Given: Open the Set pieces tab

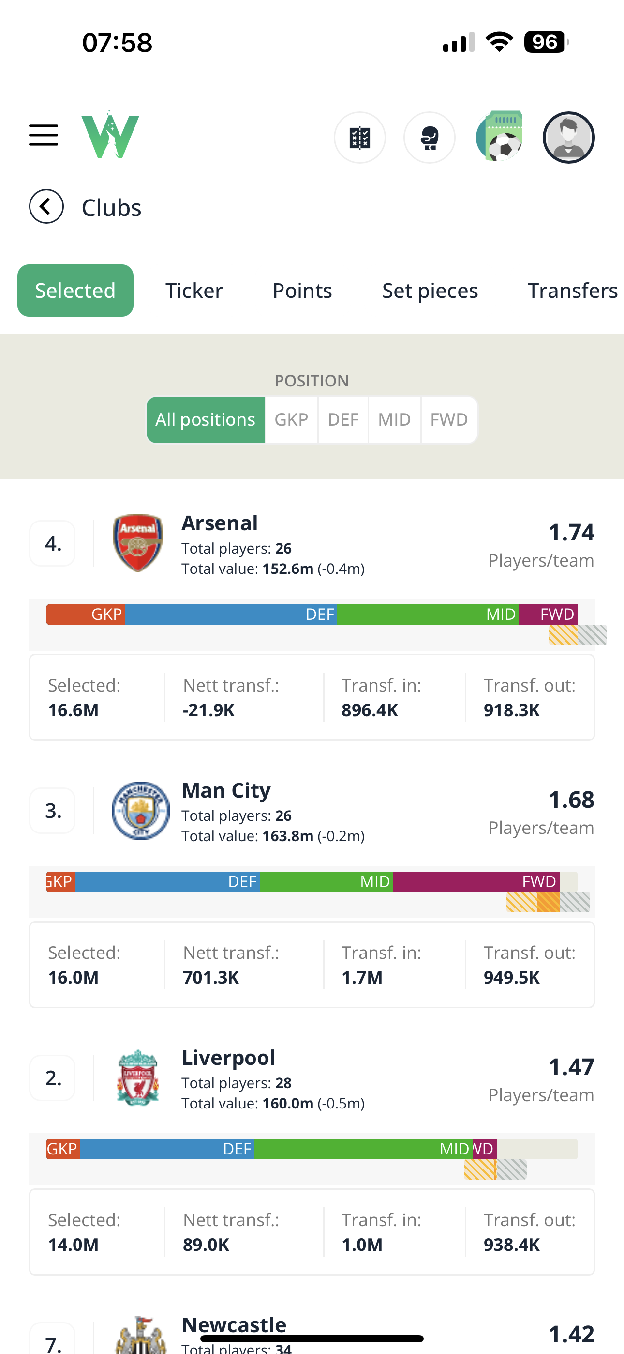Looking at the screenshot, I should point(430,291).
